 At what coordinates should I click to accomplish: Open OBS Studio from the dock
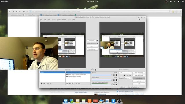pyautogui.click(x=119, y=101)
